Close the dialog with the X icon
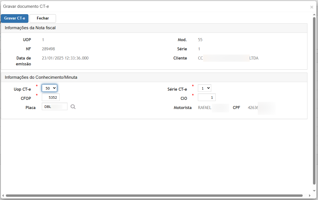The width and height of the screenshot is (318, 200). pos(312,7)
